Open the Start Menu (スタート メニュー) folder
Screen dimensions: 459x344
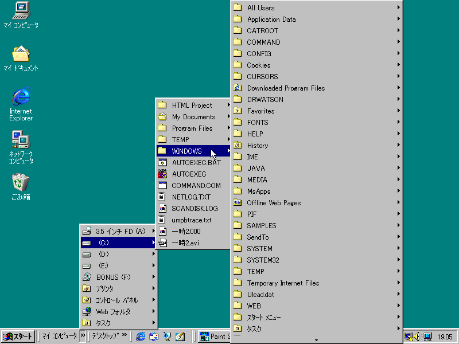317,318
